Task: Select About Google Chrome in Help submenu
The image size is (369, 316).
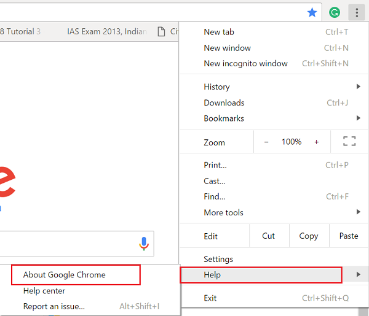Action: pos(90,275)
